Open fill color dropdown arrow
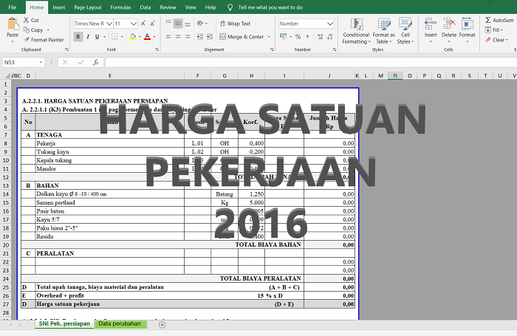The image size is (517, 336). [140, 37]
